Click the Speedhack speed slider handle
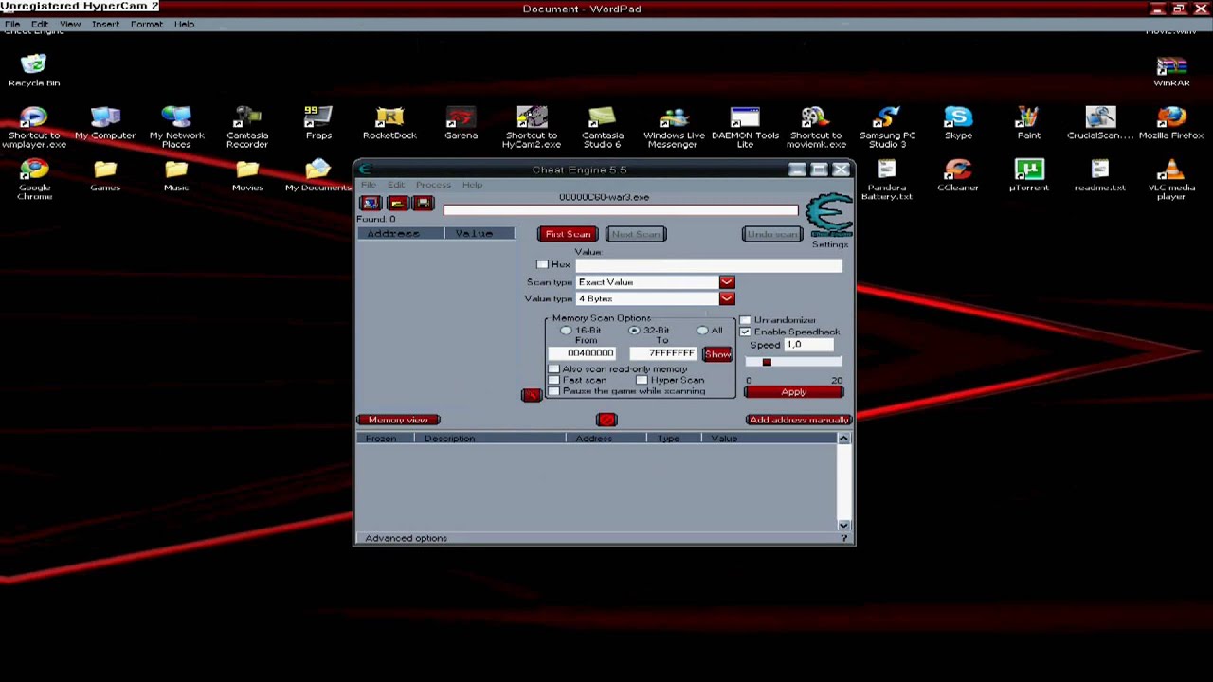Image resolution: width=1213 pixels, height=682 pixels. coord(767,362)
